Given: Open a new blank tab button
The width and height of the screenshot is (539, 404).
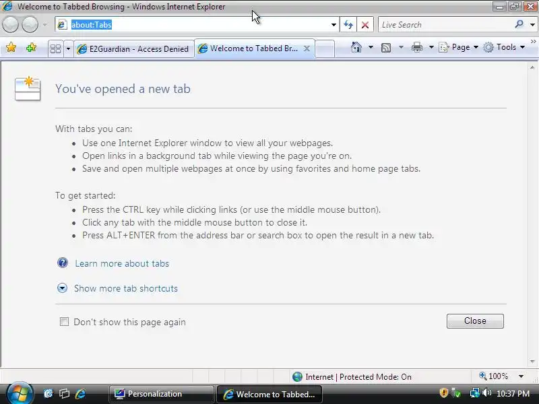Looking at the screenshot, I should [325, 48].
